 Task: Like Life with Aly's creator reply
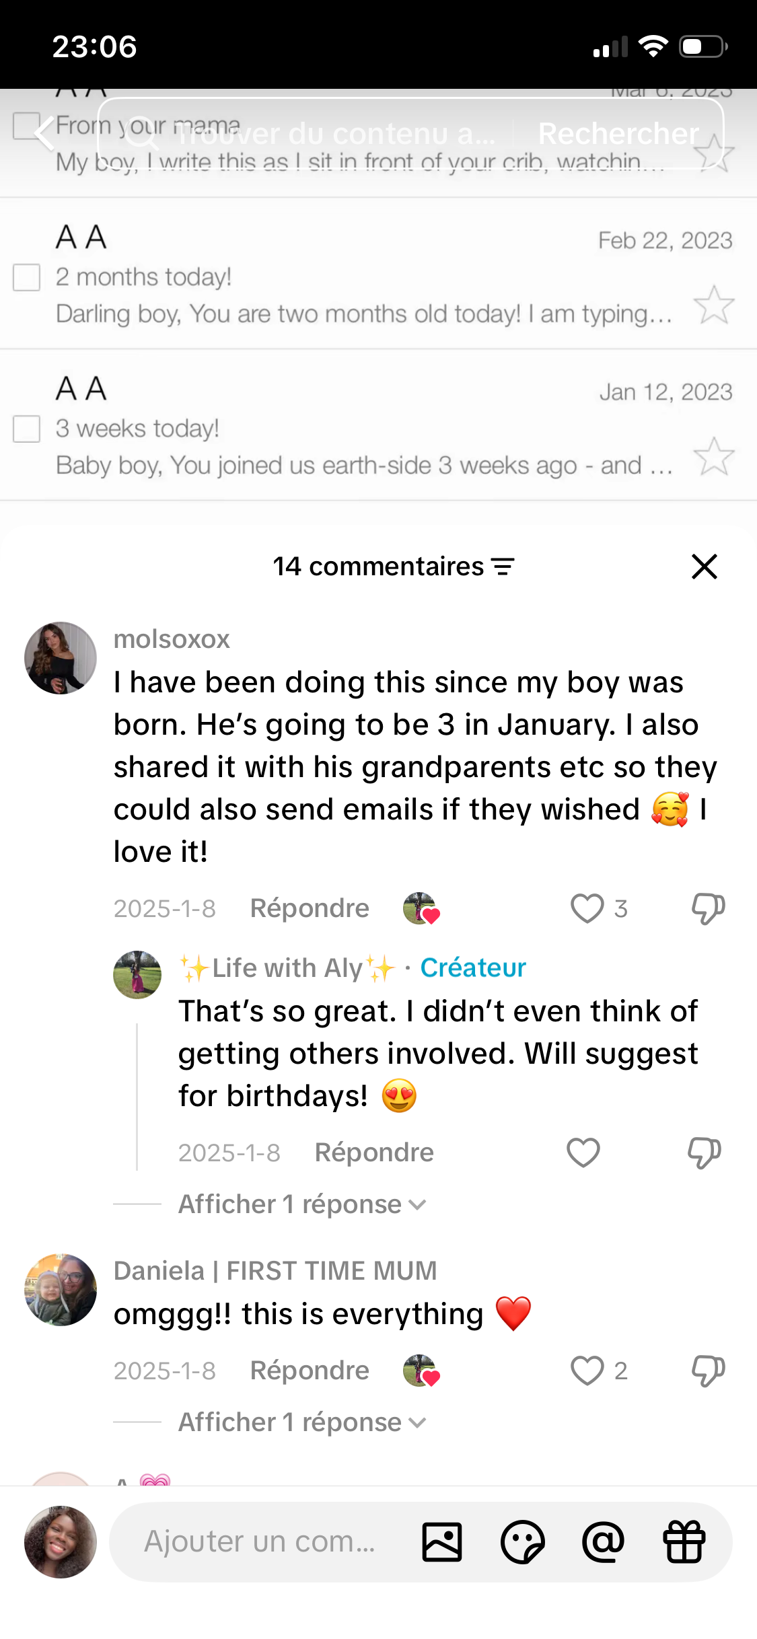(x=583, y=1153)
